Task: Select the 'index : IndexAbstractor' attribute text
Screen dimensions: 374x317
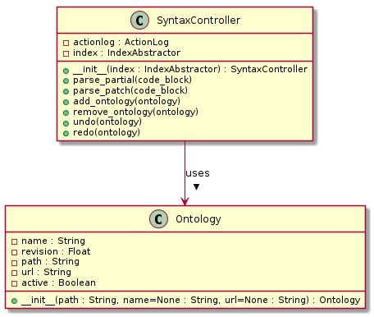Action: point(126,53)
